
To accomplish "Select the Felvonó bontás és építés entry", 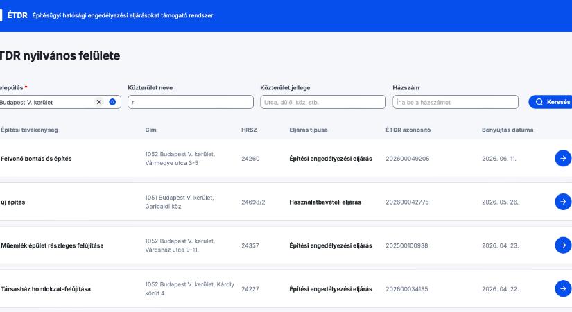I will pyautogui.click(x=36, y=159).
